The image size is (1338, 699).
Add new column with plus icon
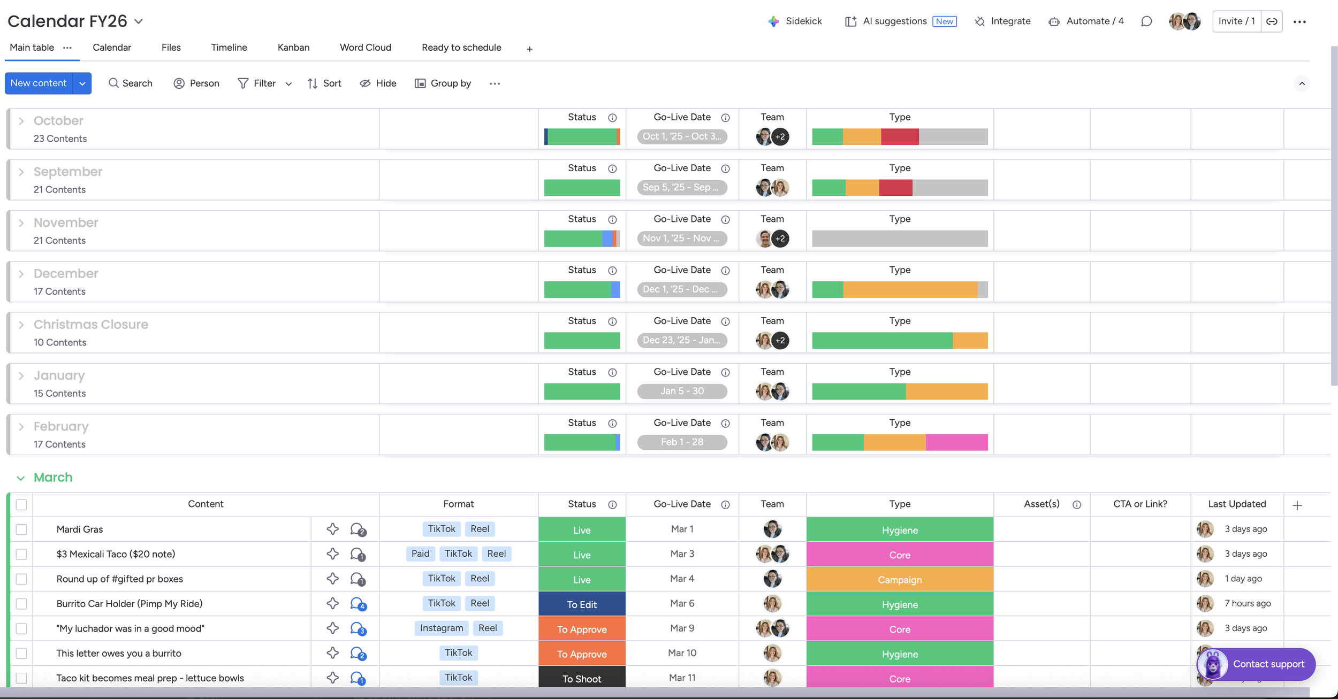click(1297, 505)
